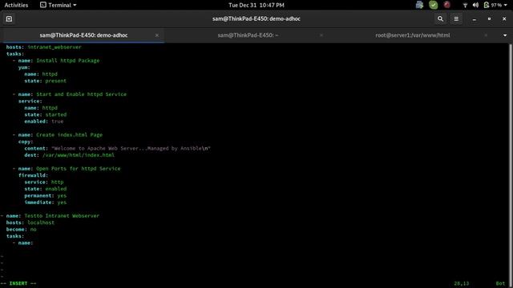Image resolution: width=513 pixels, height=288 pixels.
Task: Click the 'Testto Intranet Webserver' play name
Action: [62, 216]
